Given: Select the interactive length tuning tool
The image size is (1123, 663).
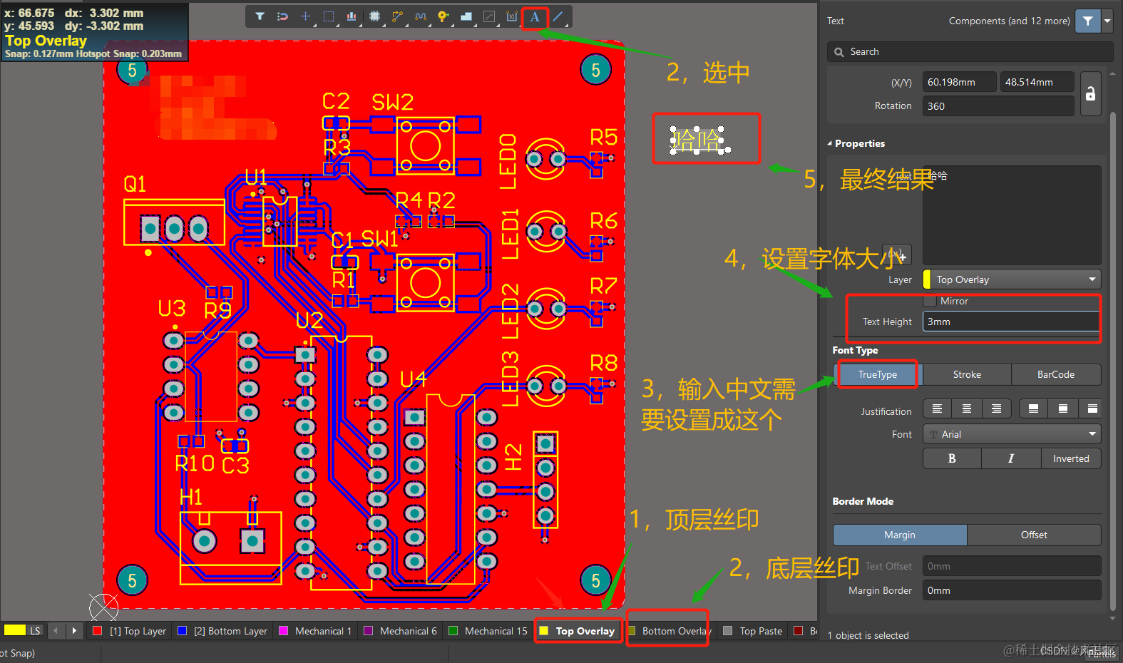Looking at the screenshot, I should point(420,16).
